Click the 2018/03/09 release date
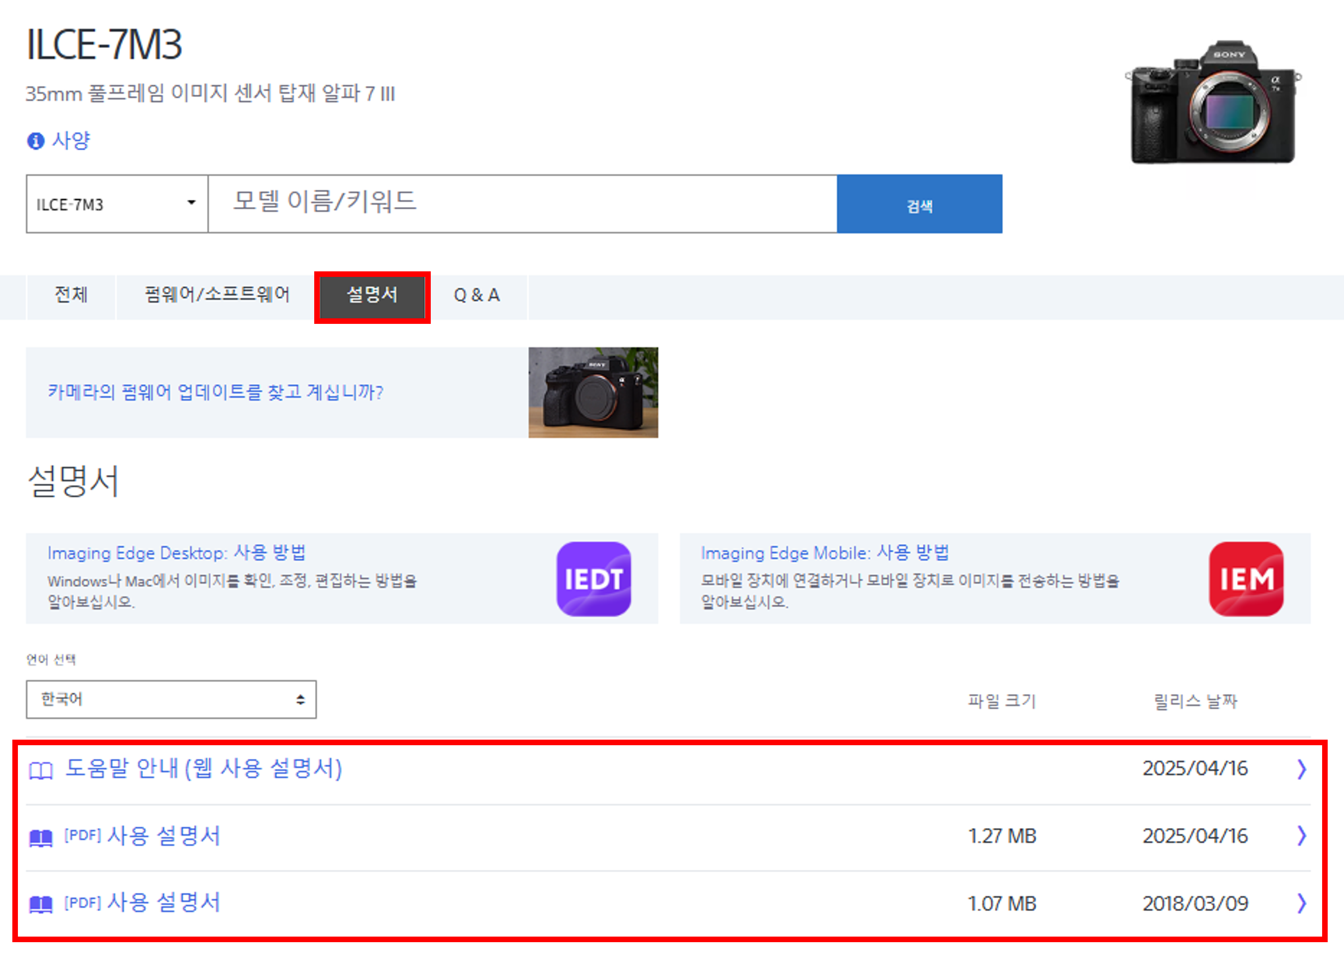1344x974 pixels. click(x=1195, y=904)
